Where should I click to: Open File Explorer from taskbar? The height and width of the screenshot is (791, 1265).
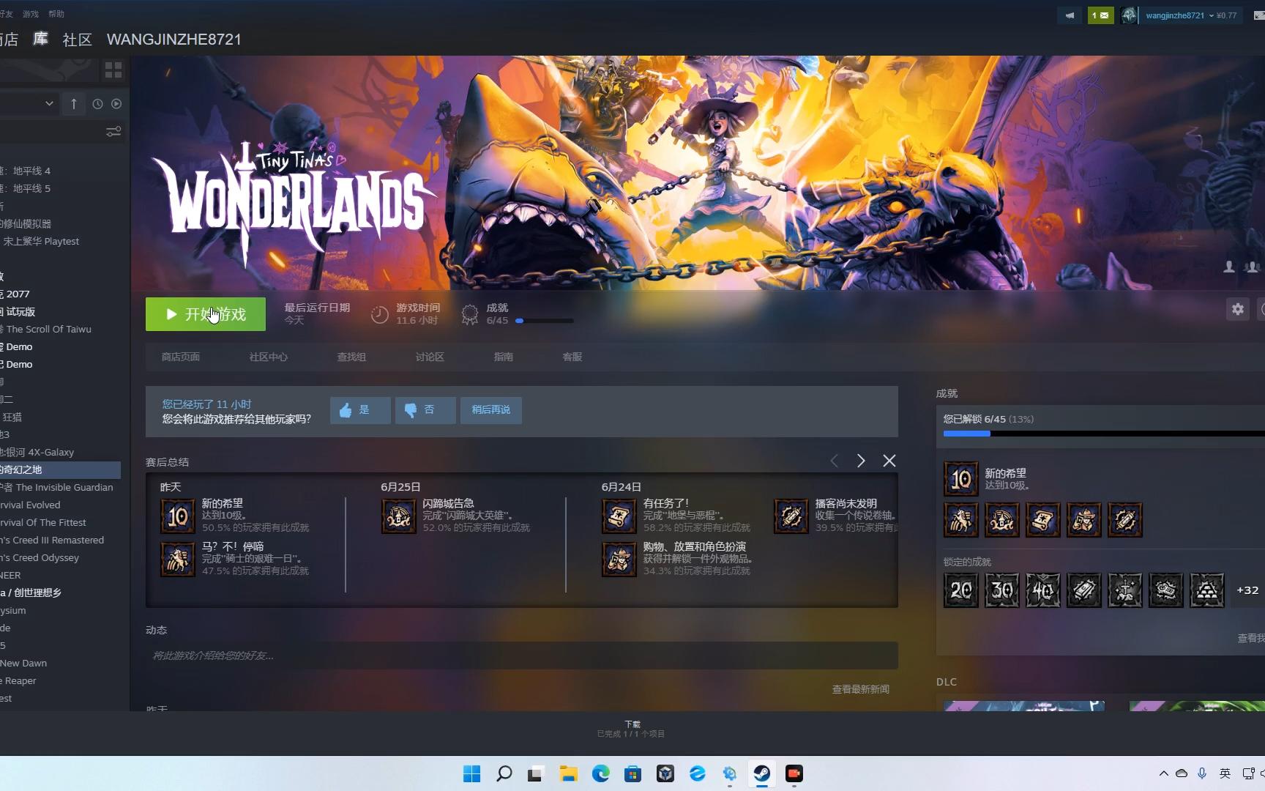tap(569, 773)
